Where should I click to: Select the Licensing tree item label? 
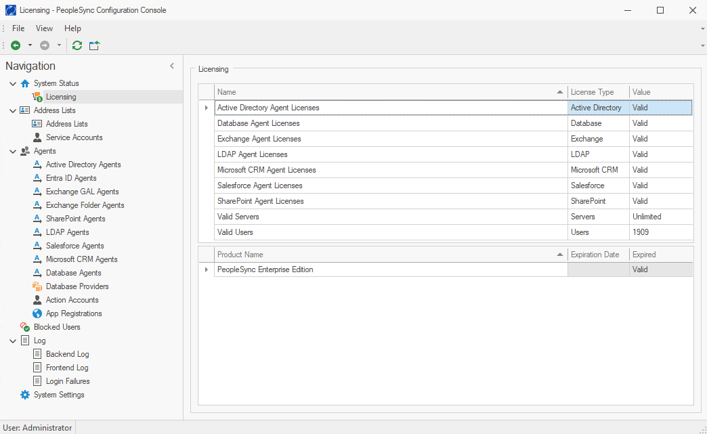[x=61, y=97]
